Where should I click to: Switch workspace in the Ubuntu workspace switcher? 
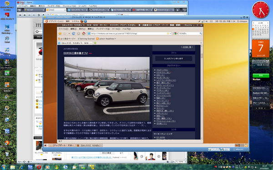coord(240,146)
